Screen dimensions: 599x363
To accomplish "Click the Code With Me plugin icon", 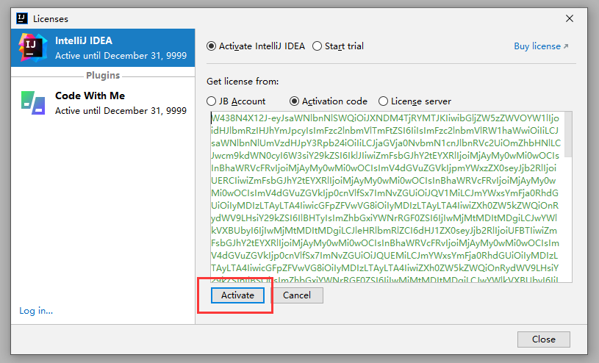I will [33, 103].
